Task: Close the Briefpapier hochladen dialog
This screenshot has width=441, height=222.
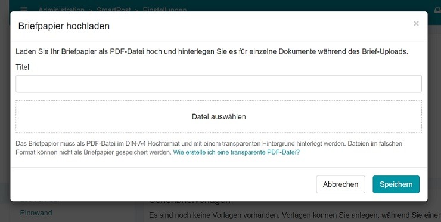Action: coord(416,24)
